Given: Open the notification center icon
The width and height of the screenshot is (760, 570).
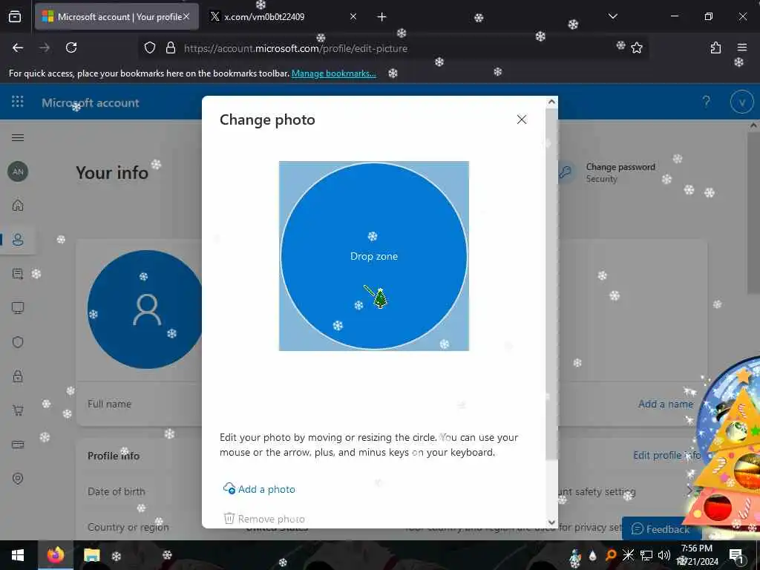Looking at the screenshot, I should point(736,555).
